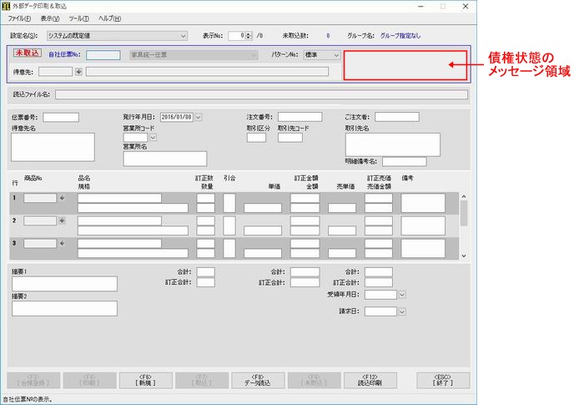Viewport: 584px width, 405px height.
Task: Click the 注文番号 input field
Action: point(300,117)
